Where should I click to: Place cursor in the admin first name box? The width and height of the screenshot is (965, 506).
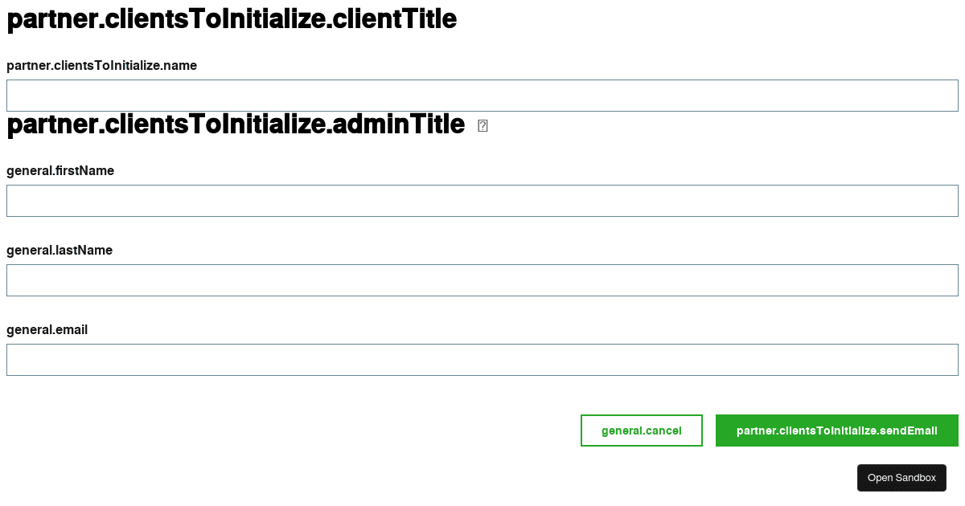pos(482,201)
